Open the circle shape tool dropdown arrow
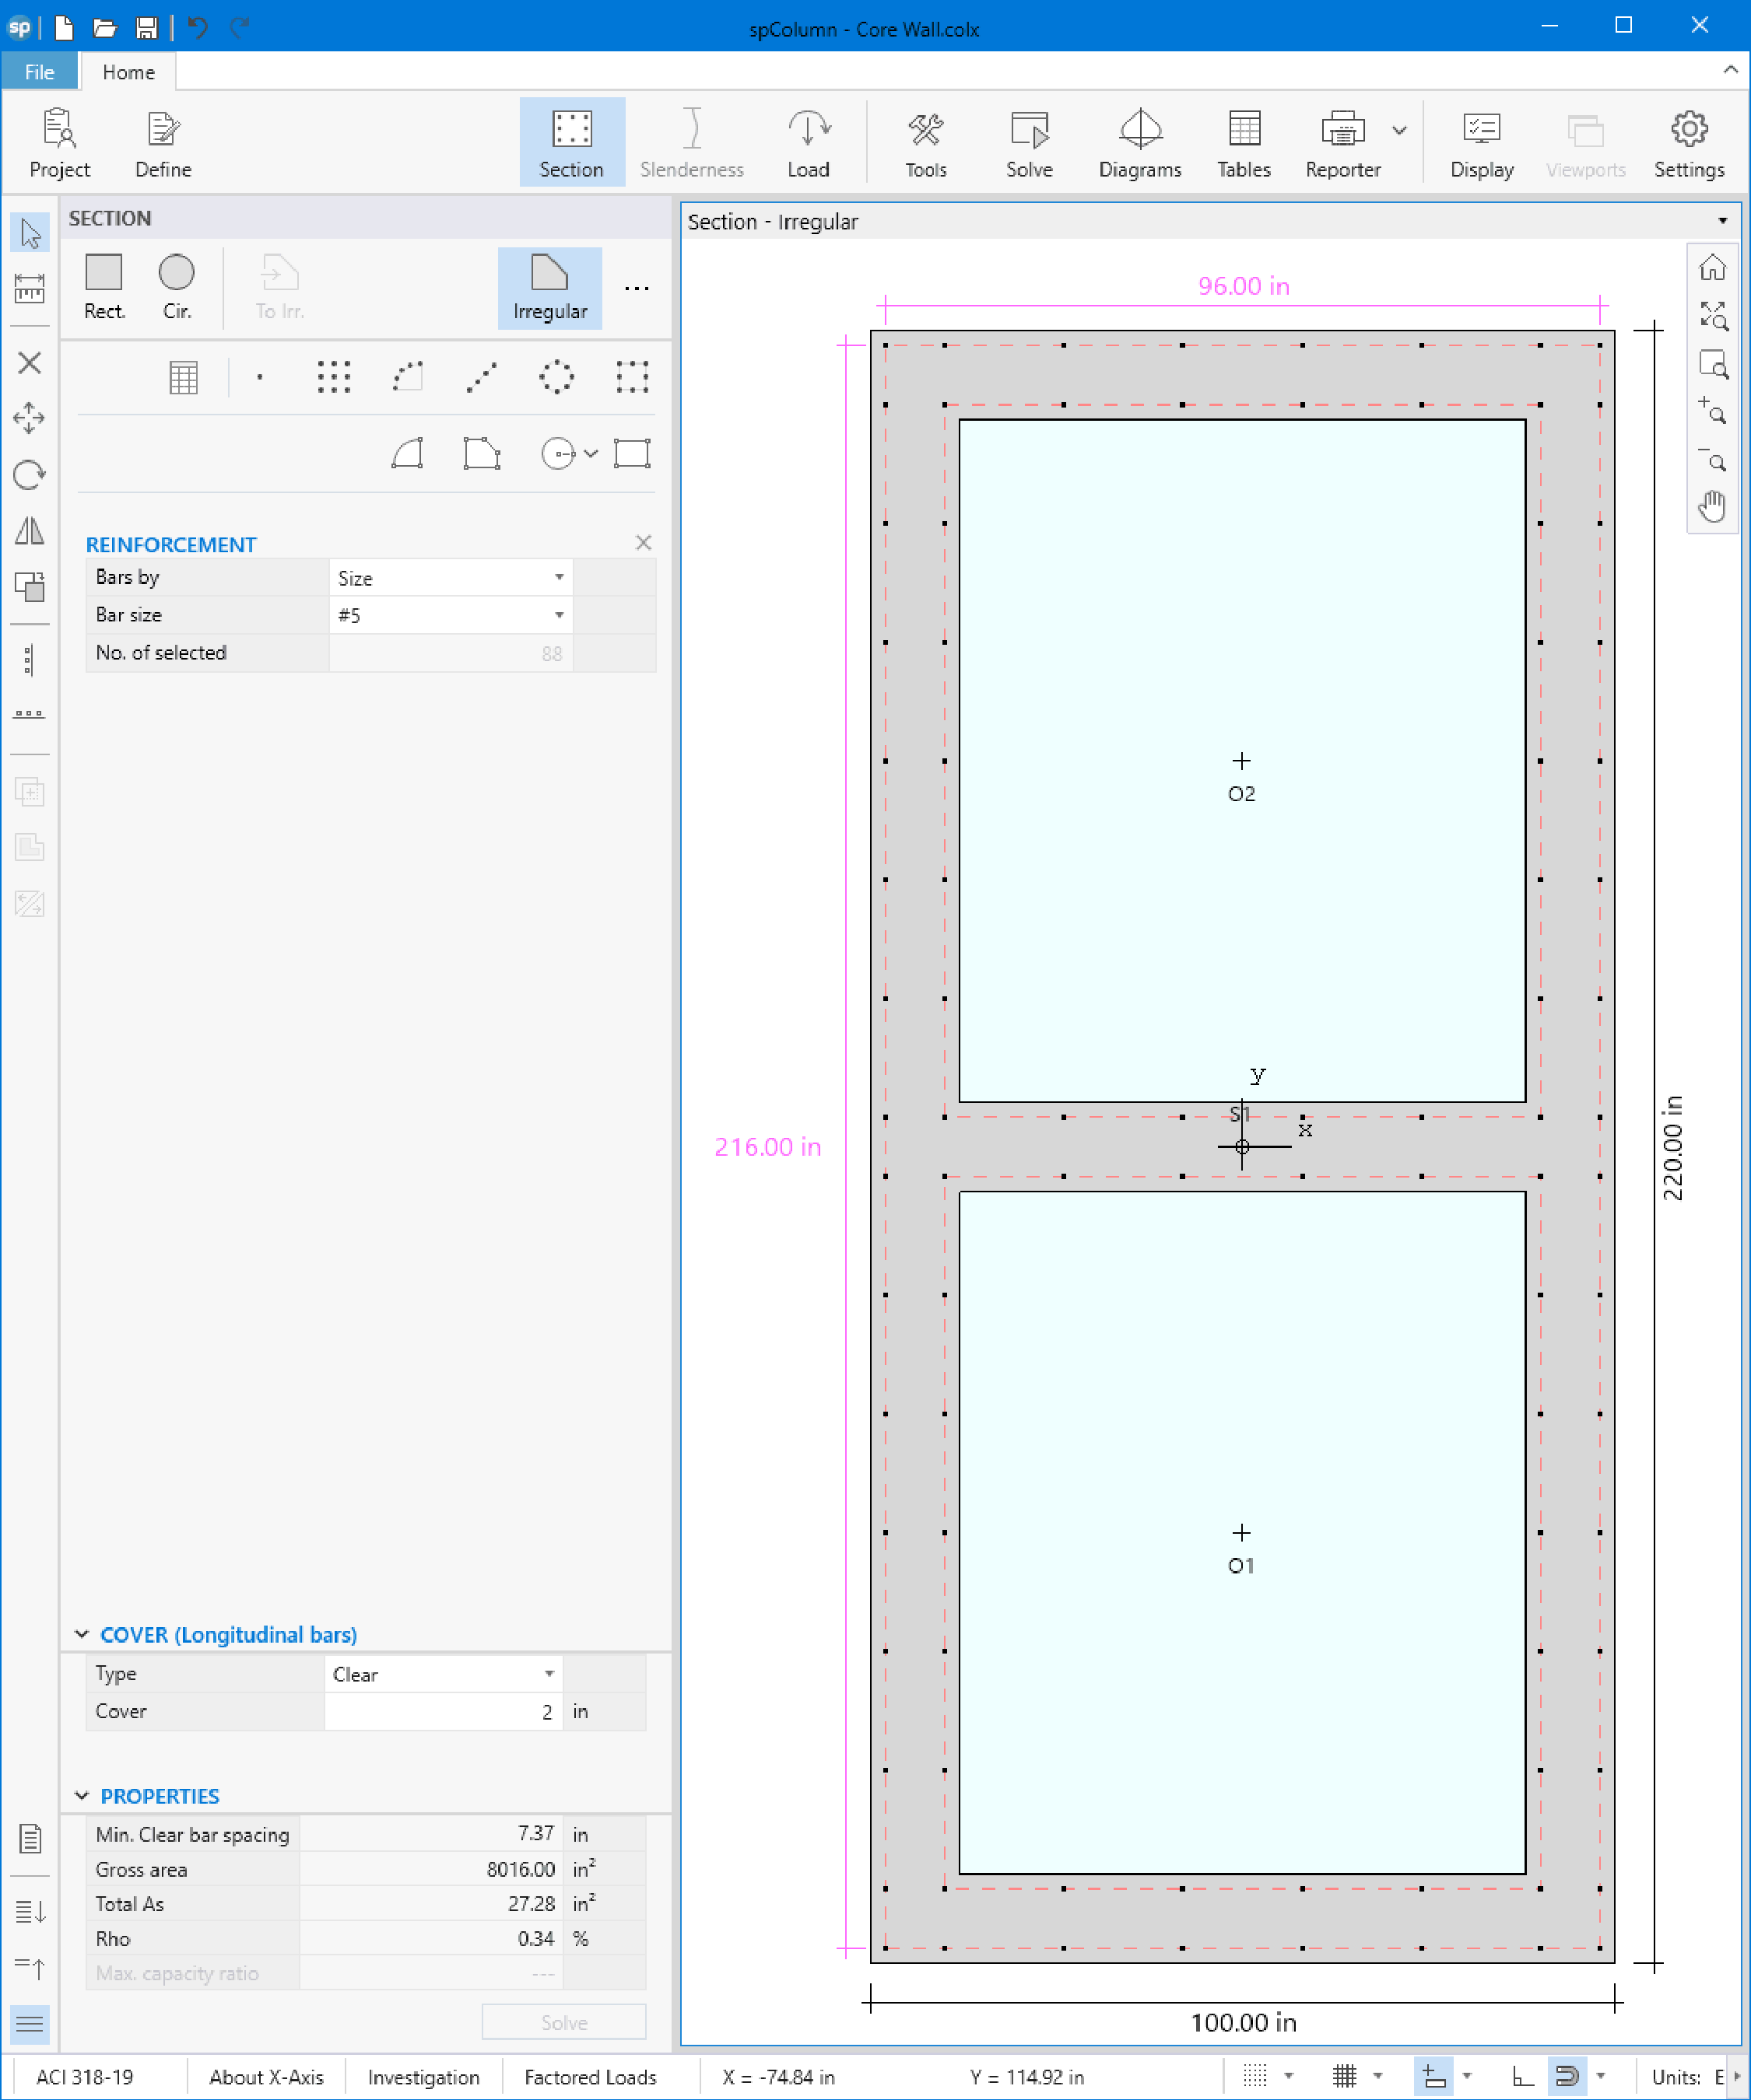 (x=591, y=454)
